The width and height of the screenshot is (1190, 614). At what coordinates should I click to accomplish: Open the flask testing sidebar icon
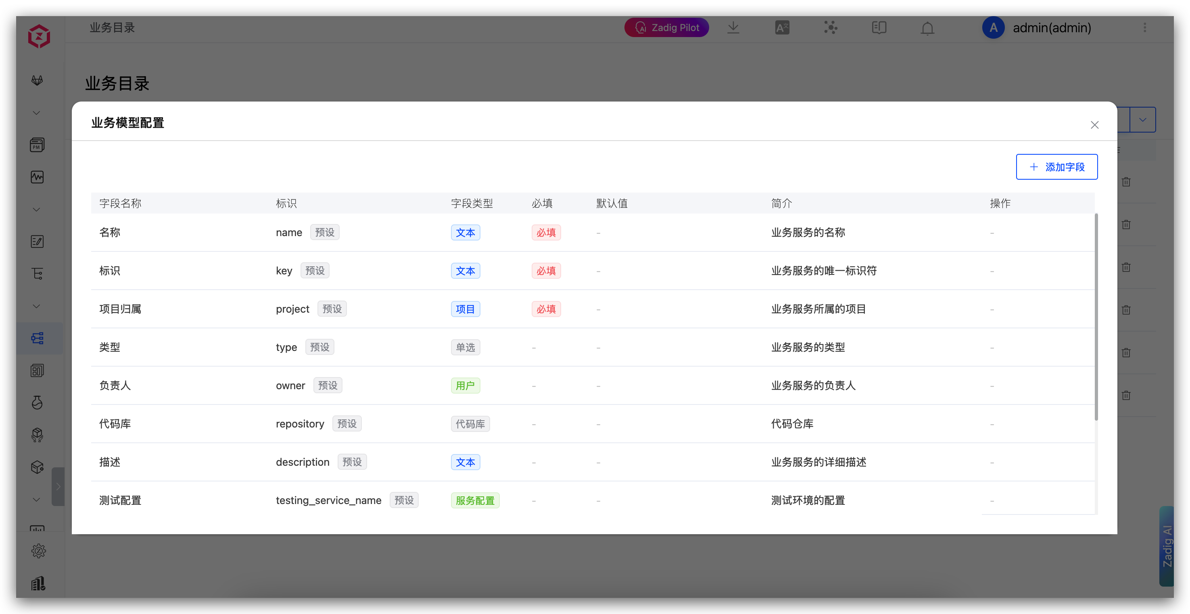tap(38, 402)
